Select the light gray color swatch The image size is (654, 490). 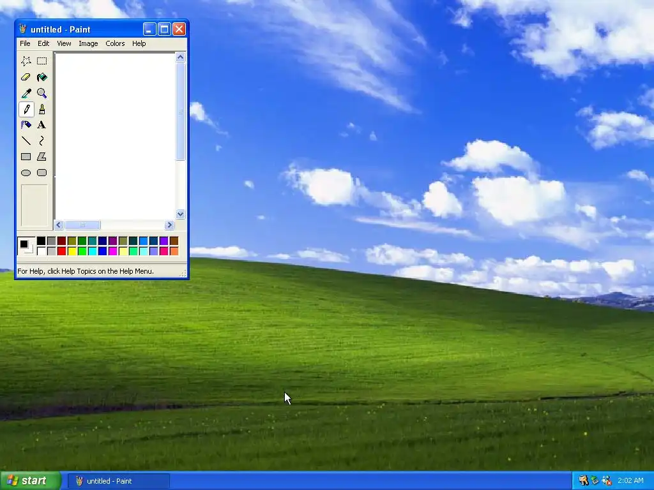51,251
